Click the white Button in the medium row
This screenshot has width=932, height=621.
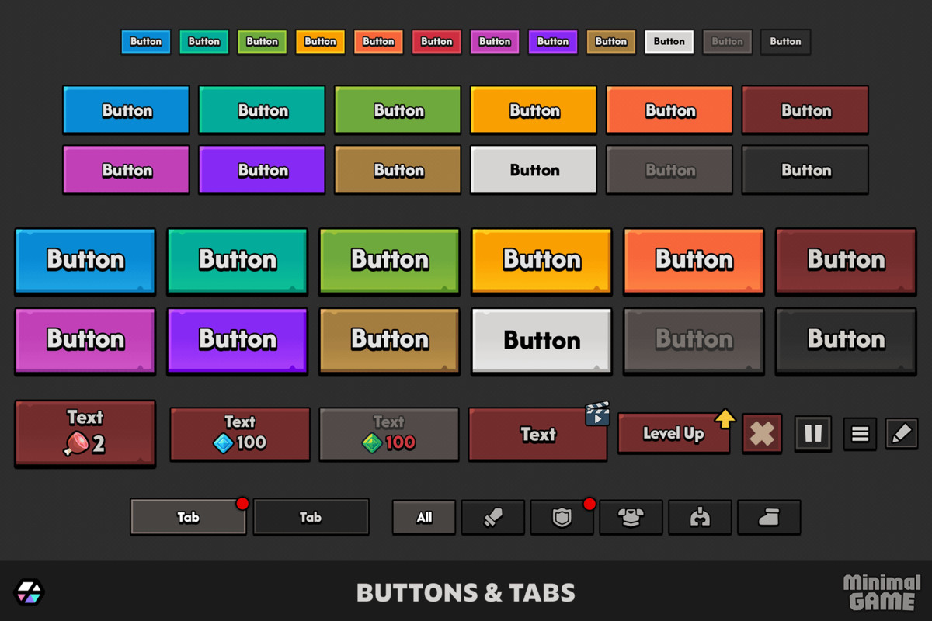pyautogui.click(x=533, y=169)
